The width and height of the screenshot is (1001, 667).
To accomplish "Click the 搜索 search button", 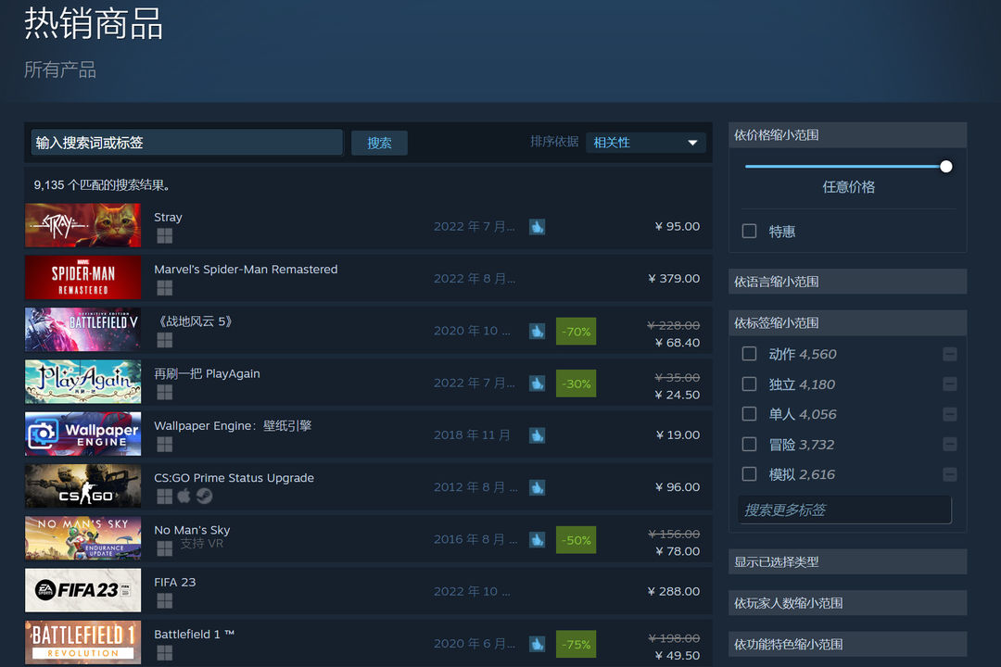I will click(379, 143).
